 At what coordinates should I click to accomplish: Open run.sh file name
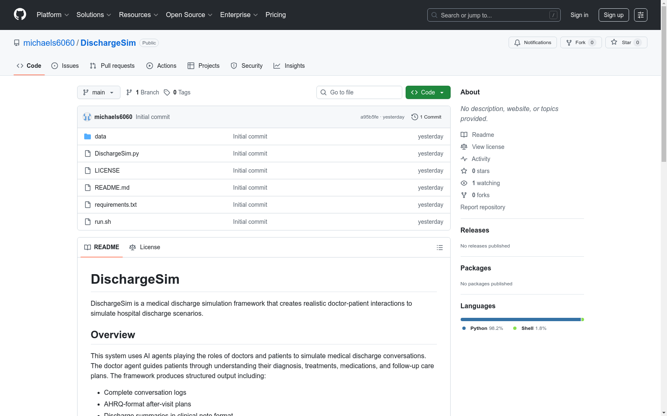103,222
